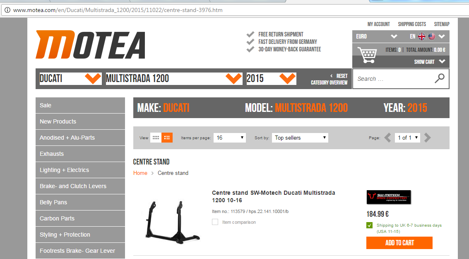
Task: Open the Items per page dropdown
Action: [229, 138]
